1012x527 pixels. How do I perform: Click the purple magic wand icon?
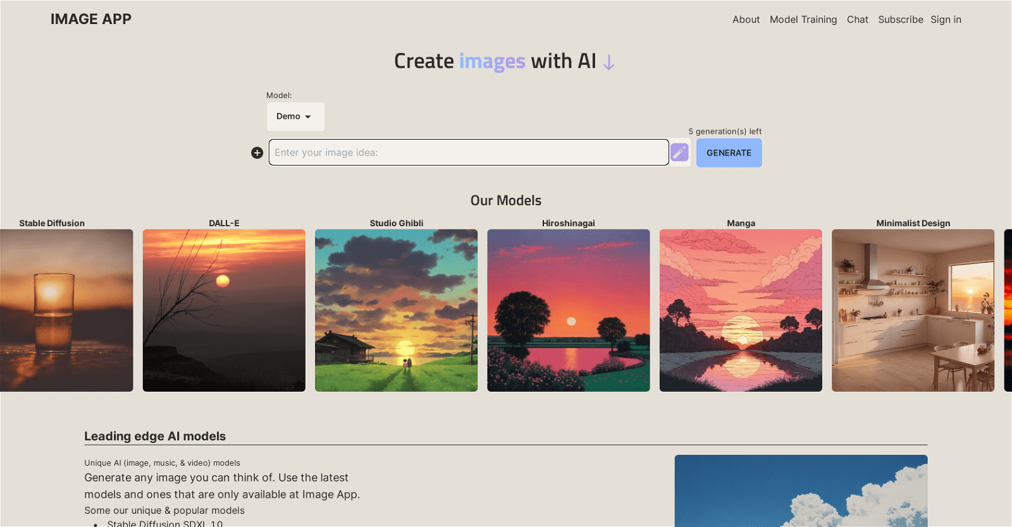coord(679,152)
